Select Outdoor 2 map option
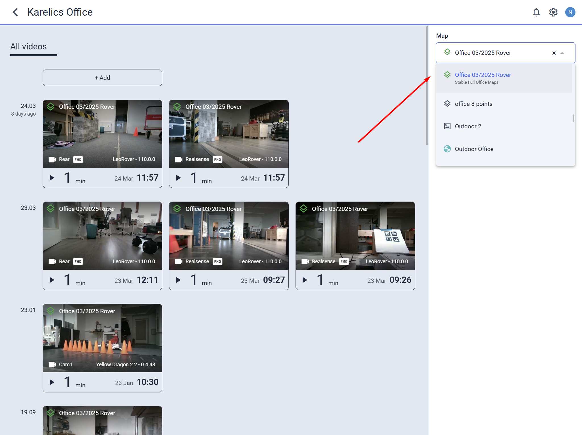The image size is (582, 435). [x=504, y=126]
